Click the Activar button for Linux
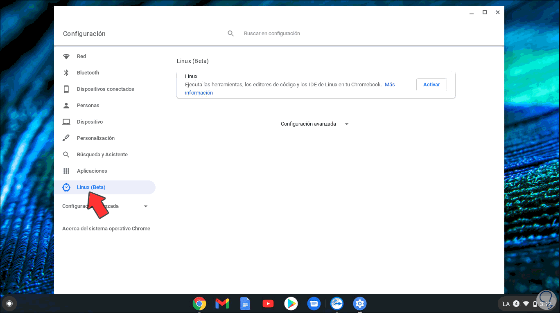 [431, 85]
